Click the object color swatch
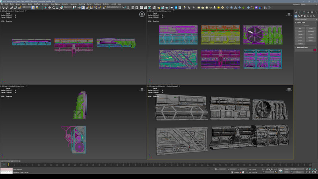 (314, 50)
